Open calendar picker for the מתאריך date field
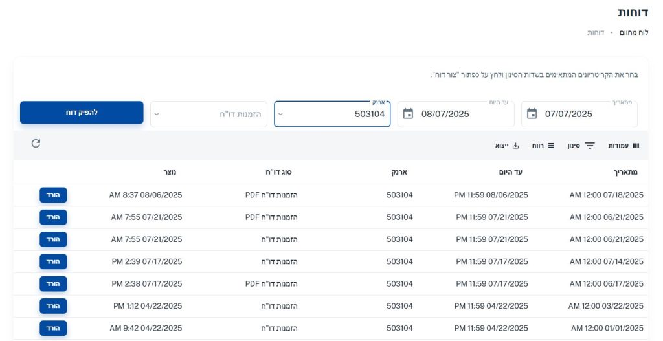This screenshot has width=663, height=341. [x=532, y=114]
